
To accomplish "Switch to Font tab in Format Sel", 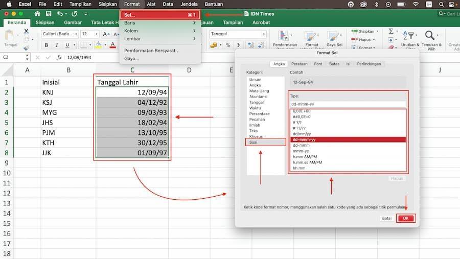I will [x=318, y=64].
